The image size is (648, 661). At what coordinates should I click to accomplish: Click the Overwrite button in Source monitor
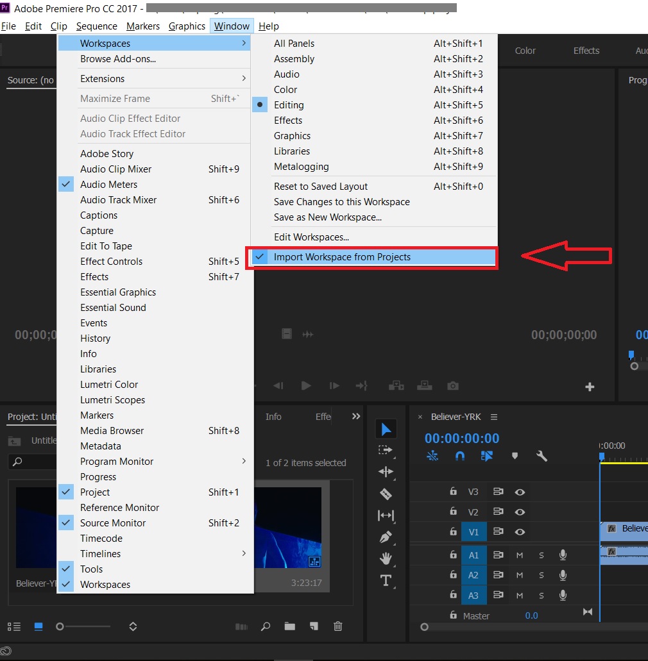[x=424, y=386]
